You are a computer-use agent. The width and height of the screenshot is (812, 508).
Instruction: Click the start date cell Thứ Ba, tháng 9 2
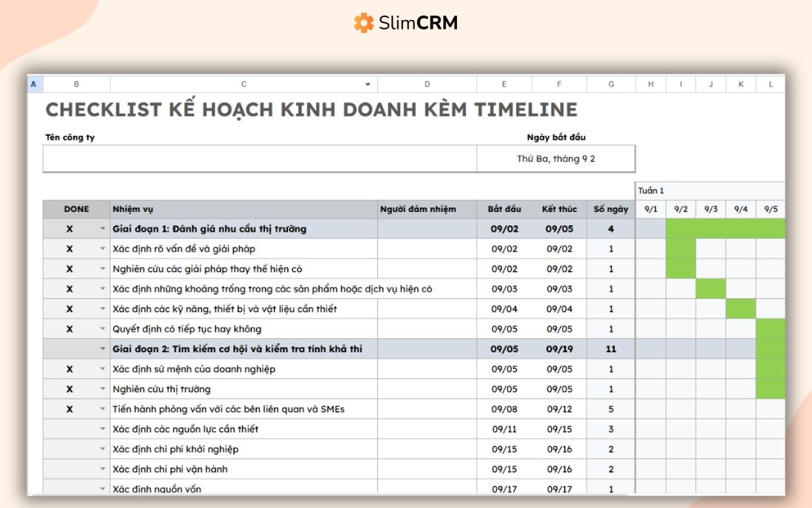(x=556, y=159)
